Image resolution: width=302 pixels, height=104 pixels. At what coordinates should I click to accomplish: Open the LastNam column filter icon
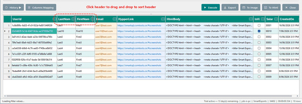(73, 19)
